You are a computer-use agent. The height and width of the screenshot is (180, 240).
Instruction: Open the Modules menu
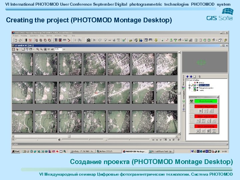[24, 36]
